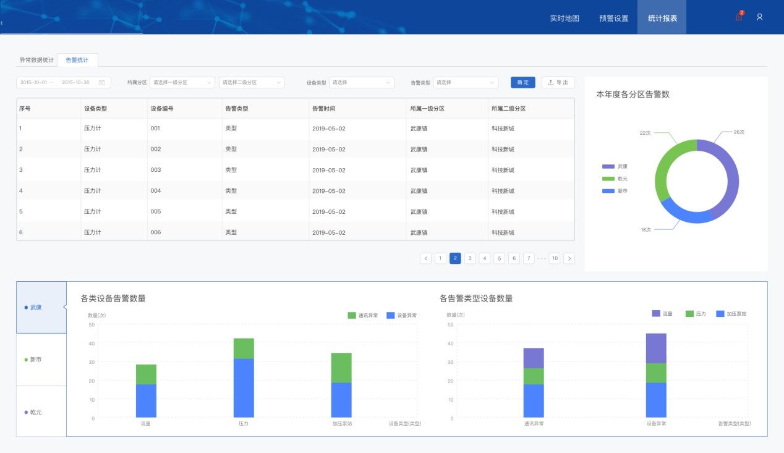Toggle 加压泵站 legend in alarm type chart
Screen dimensions: 784x453
click(x=732, y=314)
